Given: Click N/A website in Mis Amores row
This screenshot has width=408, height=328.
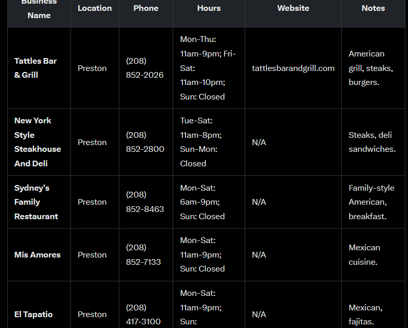Looking at the screenshot, I should [259, 254].
